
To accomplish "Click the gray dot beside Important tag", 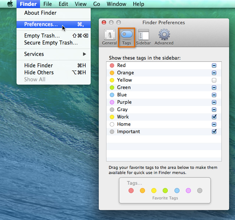I will [112, 132].
